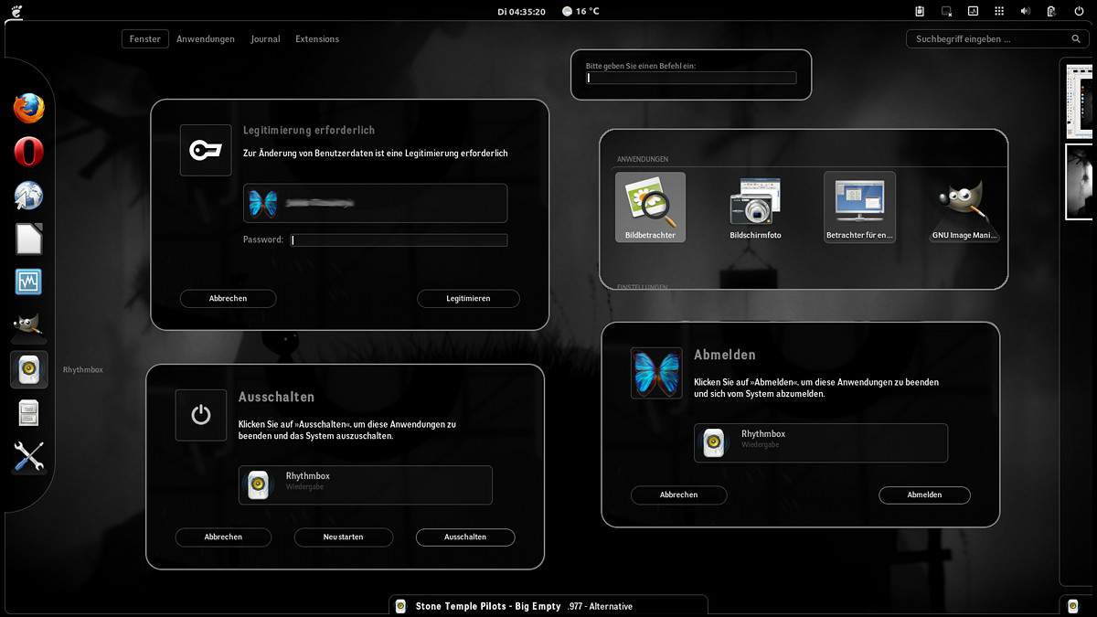
Task: Click Rhythmbox icon in bottom notification bar
Action: point(400,606)
